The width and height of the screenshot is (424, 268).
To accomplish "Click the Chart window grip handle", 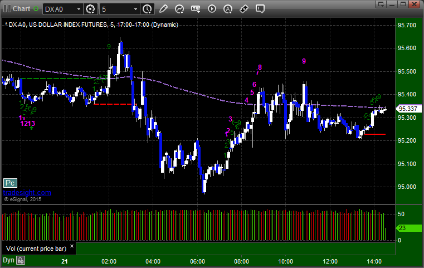I will [x=7, y=9].
